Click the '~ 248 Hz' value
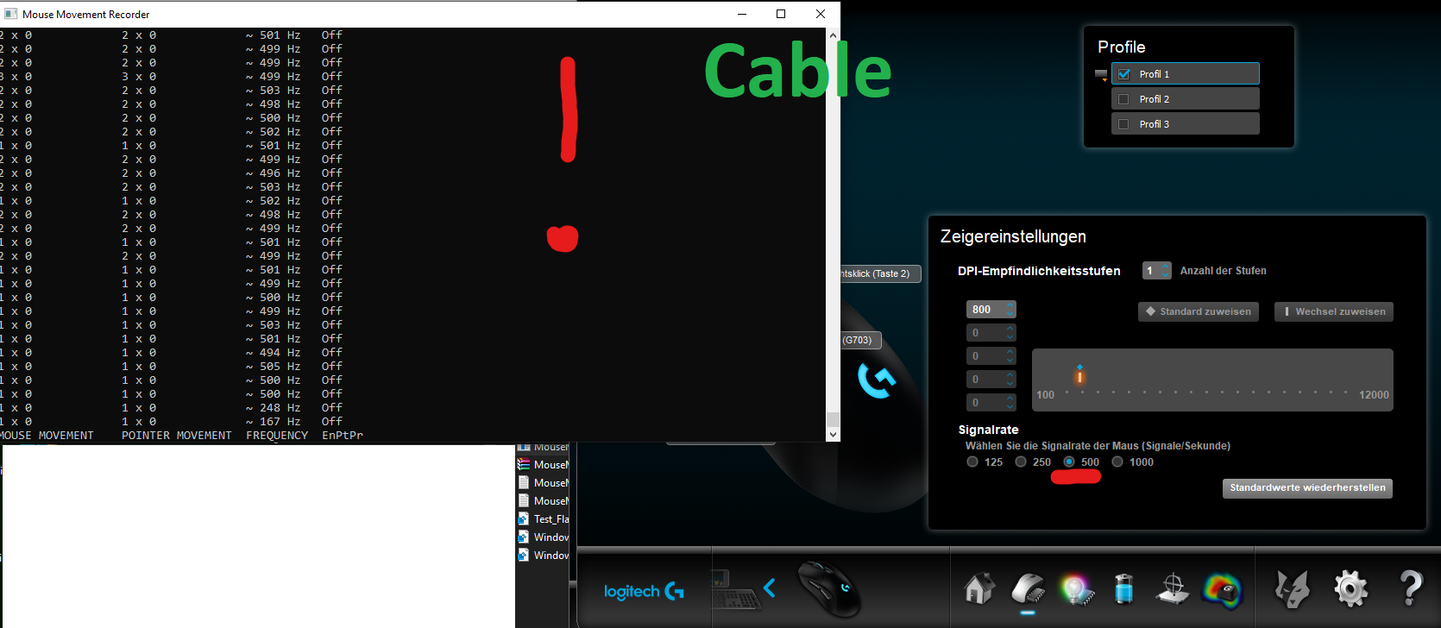Image resolution: width=1441 pixels, height=628 pixels. 274,408
